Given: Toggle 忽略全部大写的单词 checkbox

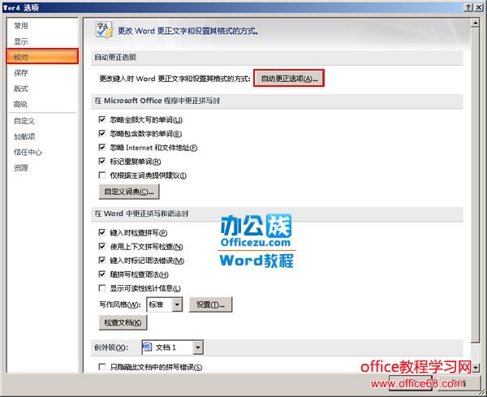Looking at the screenshot, I should pos(102,119).
